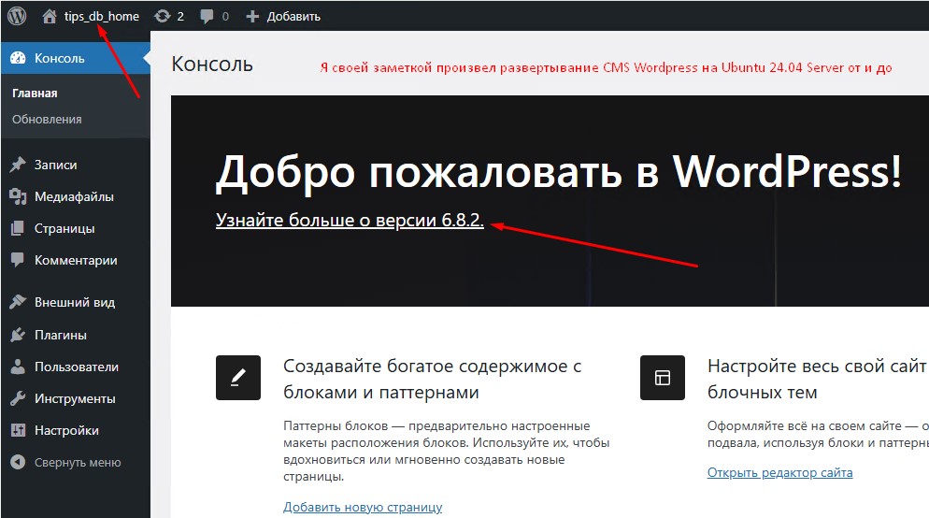Image resolution: width=929 pixels, height=518 pixels.
Task: Click the Плагины plug icon
Action: (x=18, y=335)
